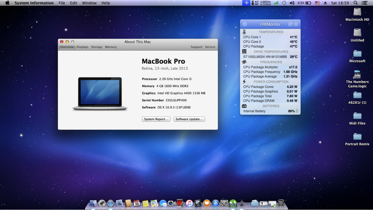This screenshot has width=373, height=210.
Task: Click the OS X 10.9.5 software version
Action: tap(174, 107)
